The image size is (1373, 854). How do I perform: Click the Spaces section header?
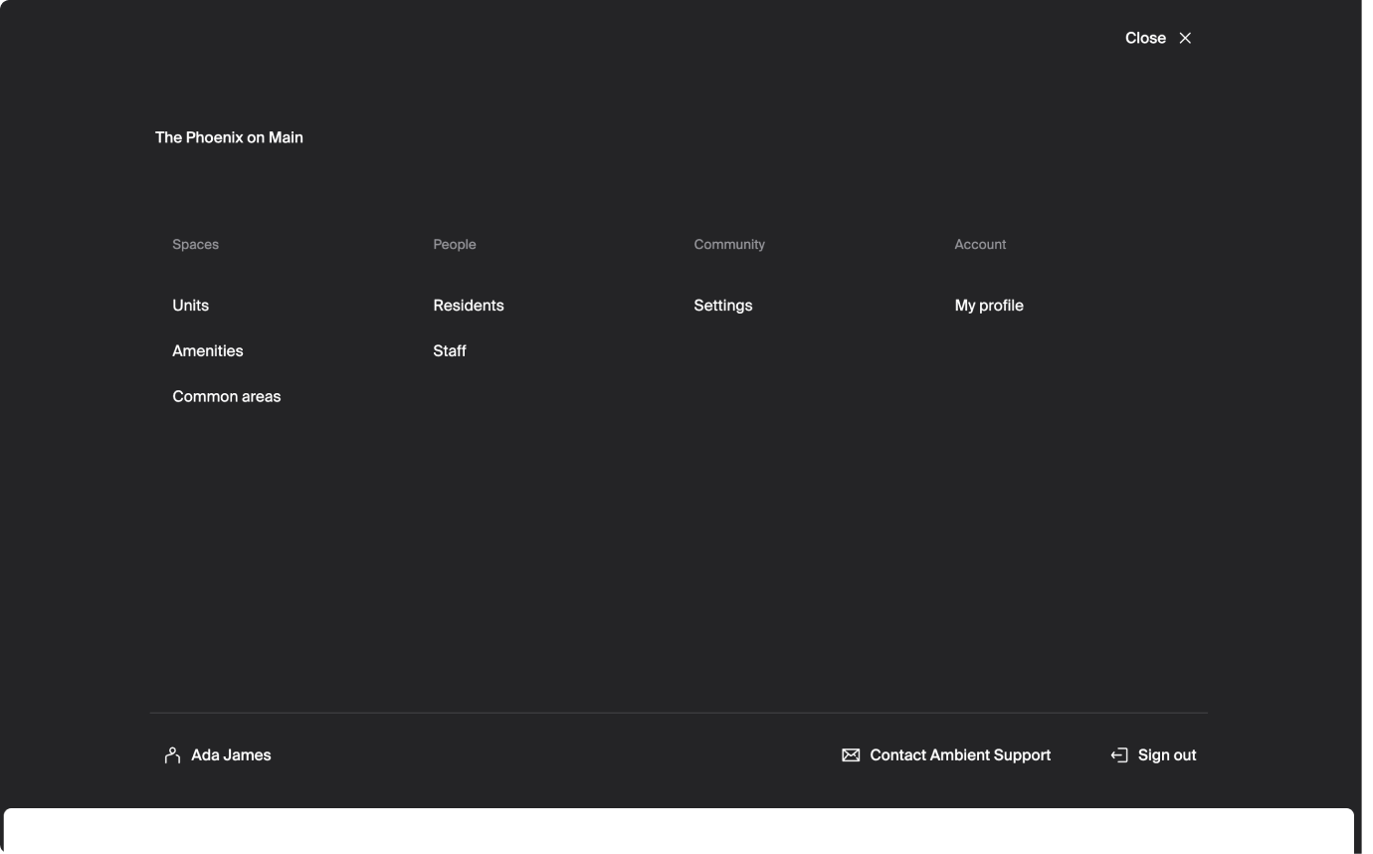pos(195,244)
